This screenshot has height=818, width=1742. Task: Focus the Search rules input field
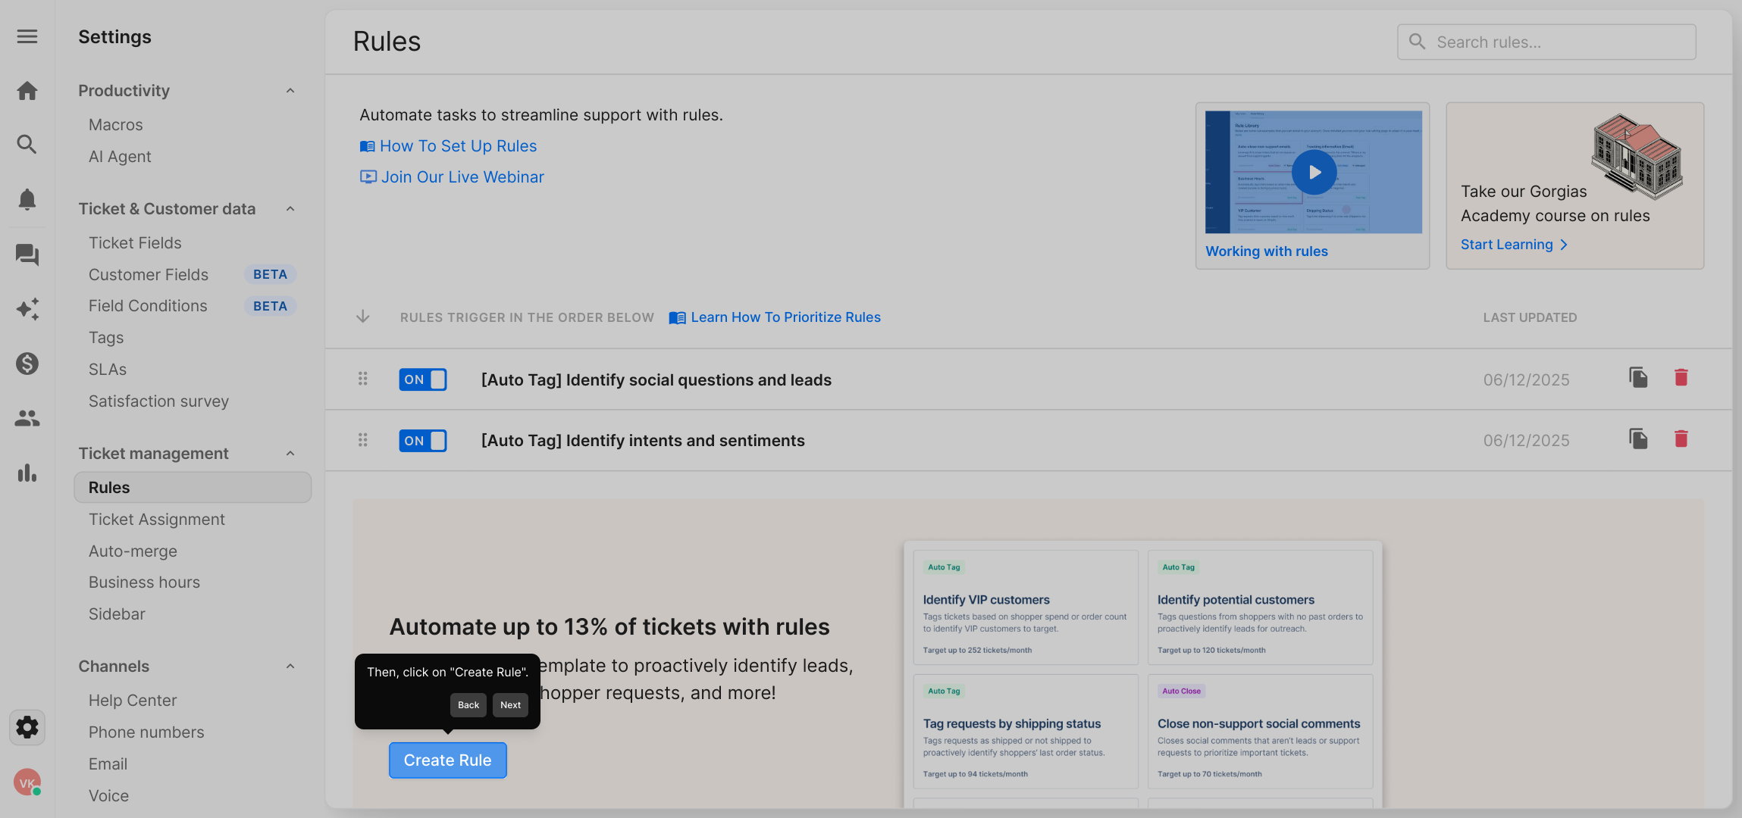coord(1546,42)
